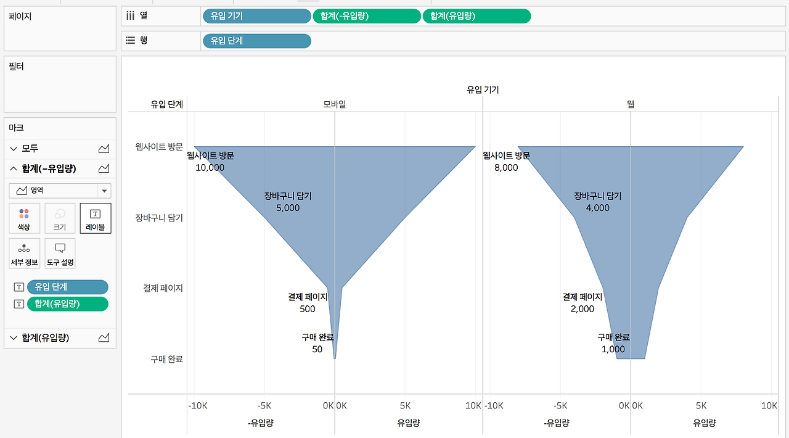Select the 웹사이트 방문 row header

pyautogui.click(x=159, y=147)
